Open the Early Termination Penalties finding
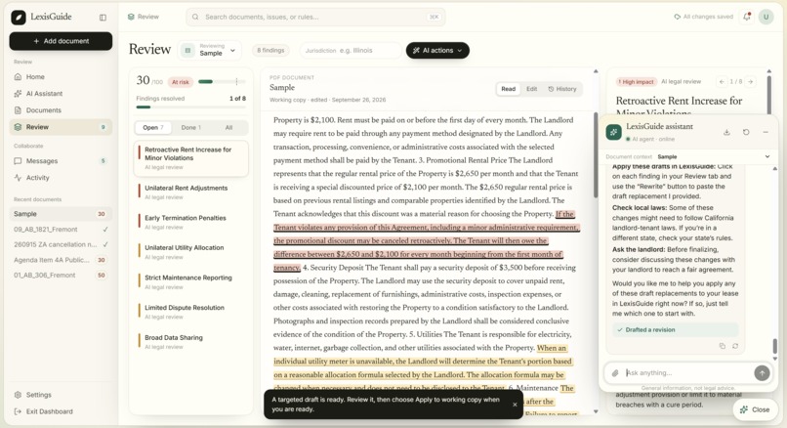787x428 pixels. click(x=190, y=222)
